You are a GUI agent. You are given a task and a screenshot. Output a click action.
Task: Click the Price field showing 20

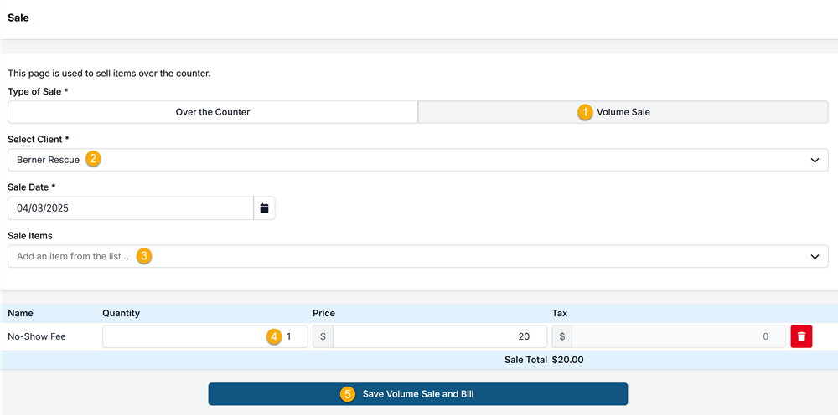439,336
